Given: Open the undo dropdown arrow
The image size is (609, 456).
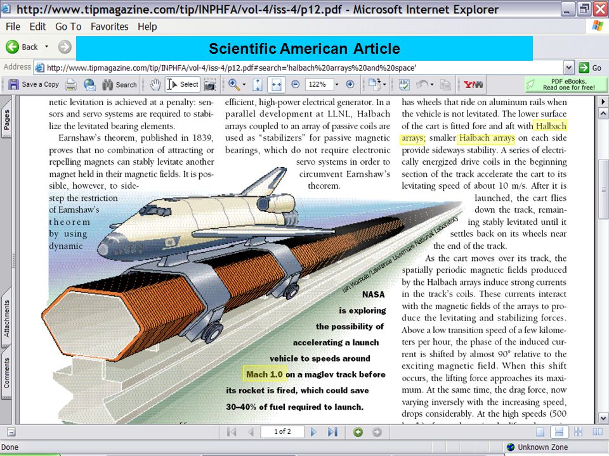Looking at the screenshot, I should point(432,84).
